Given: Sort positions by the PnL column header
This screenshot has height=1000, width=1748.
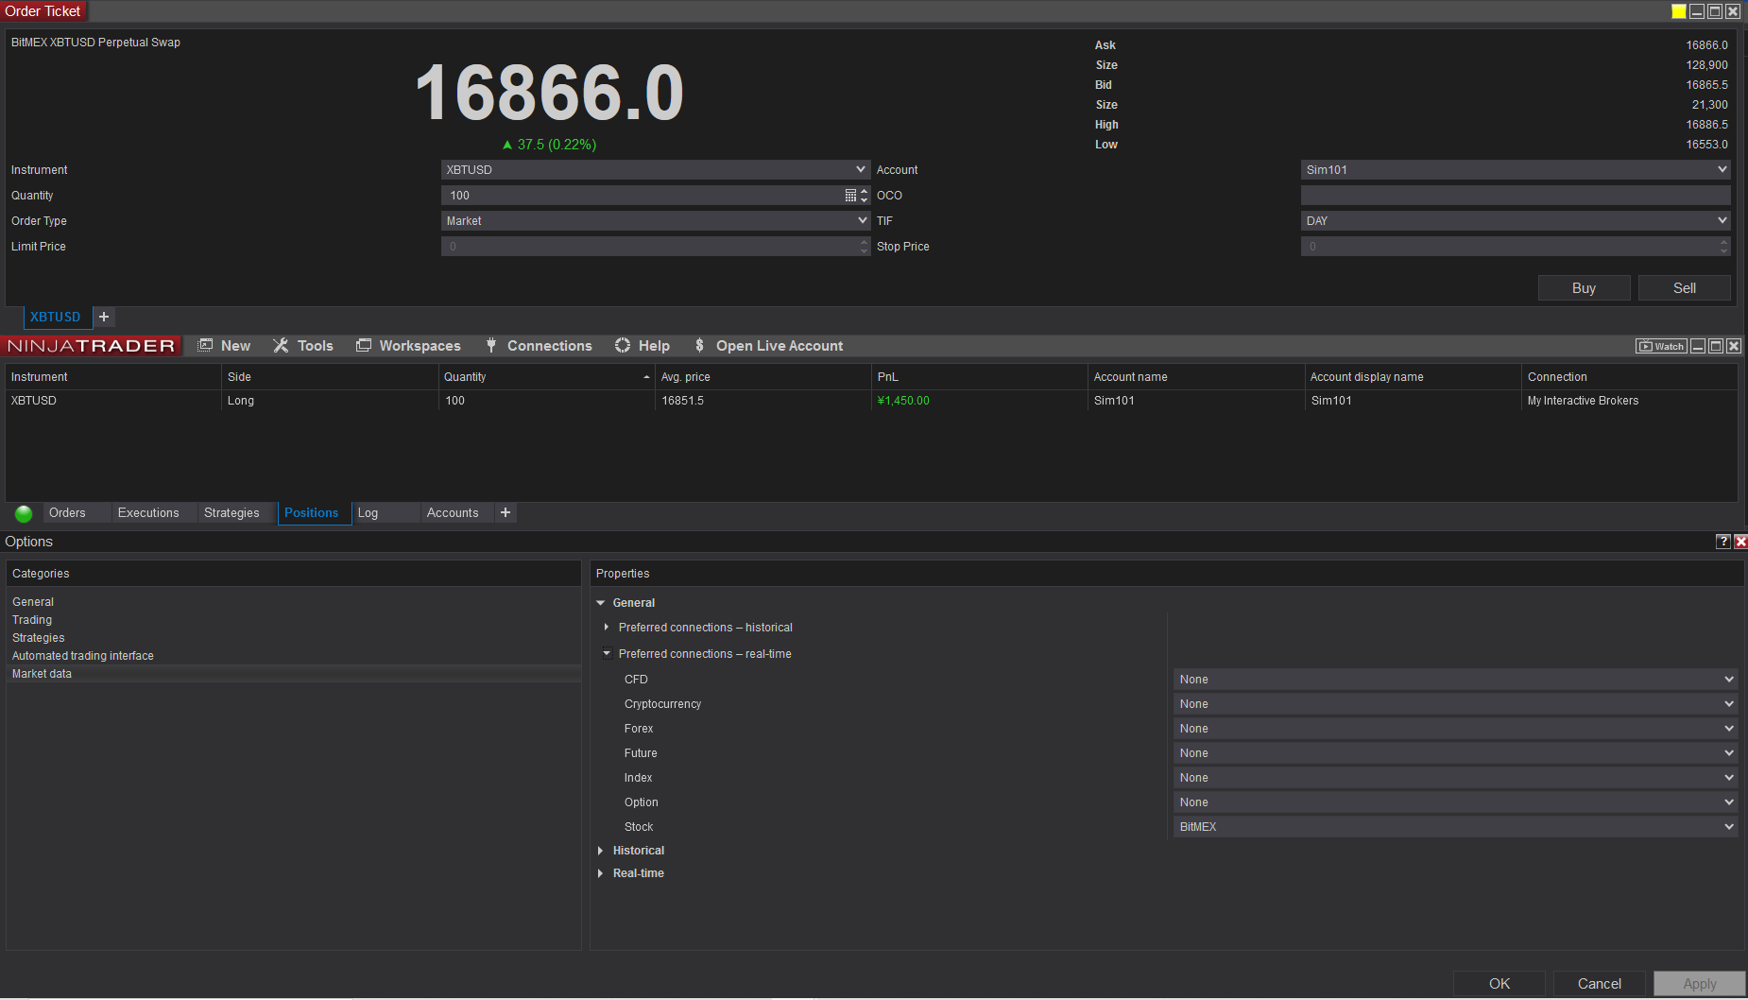Looking at the screenshot, I should click(x=980, y=377).
